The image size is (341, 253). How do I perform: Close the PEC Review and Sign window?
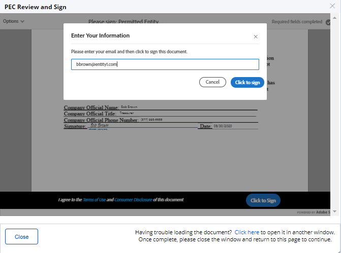[x=332, y=7]
